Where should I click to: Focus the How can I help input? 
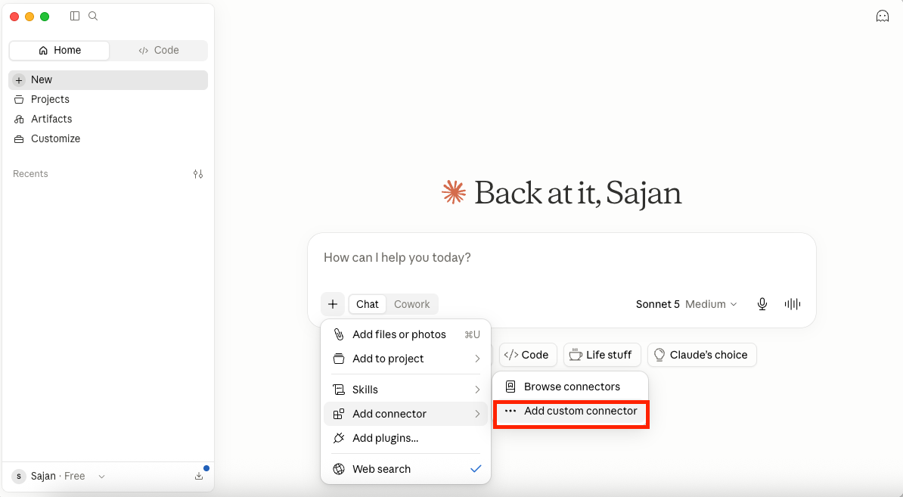561,257
